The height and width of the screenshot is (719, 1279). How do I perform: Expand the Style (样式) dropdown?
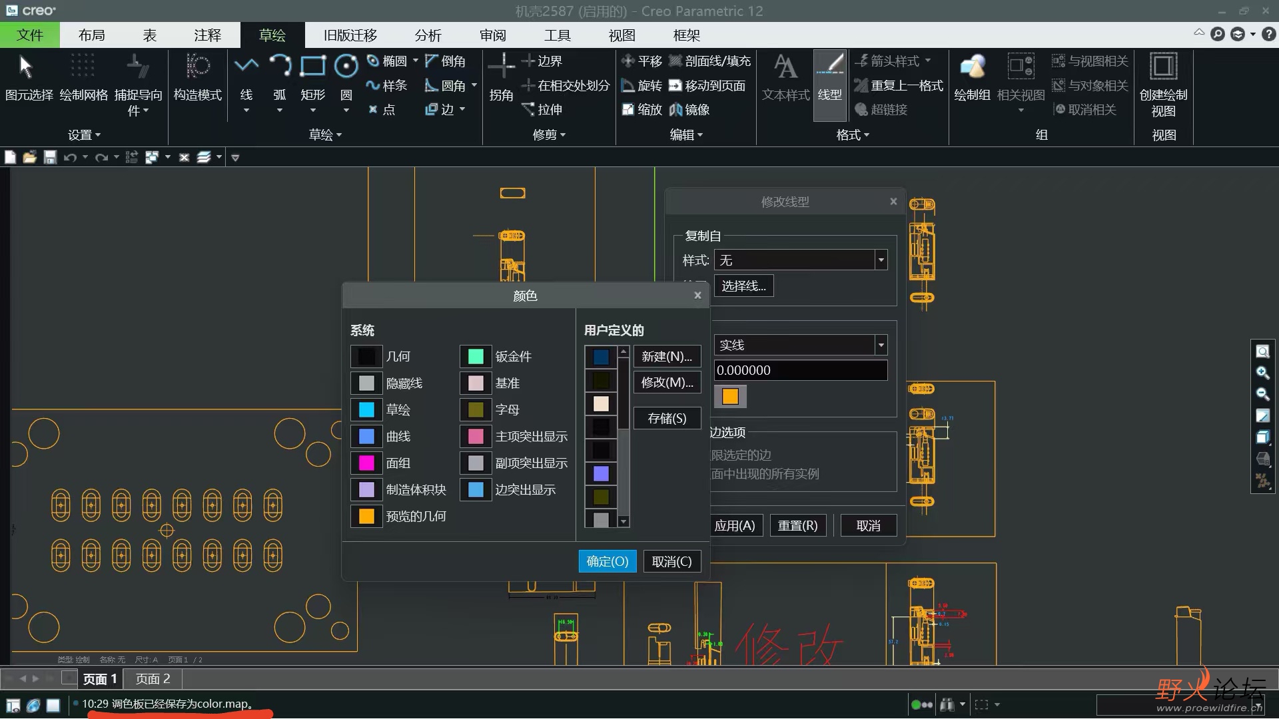coord(881,260)
